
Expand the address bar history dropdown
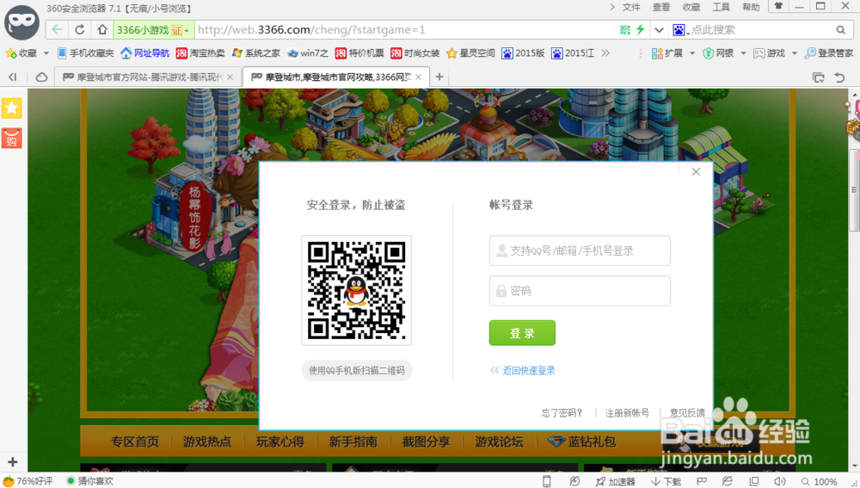coord(659,29)
